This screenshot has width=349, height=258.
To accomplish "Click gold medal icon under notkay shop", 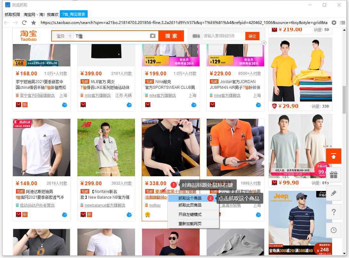I will (x=147, y=215).
